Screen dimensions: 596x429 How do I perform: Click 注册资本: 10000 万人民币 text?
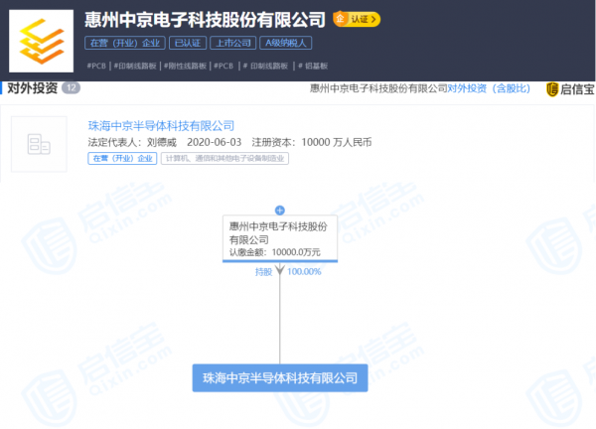click(x=312, y=142)
